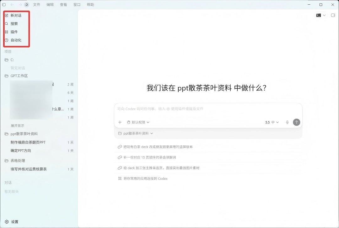The image size is (339, 228).
Task: Click the 暂无对话 text under C:
Action: tap(18, 68)
